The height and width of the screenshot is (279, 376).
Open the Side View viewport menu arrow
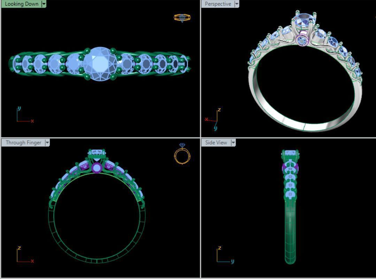pos(233,143)
